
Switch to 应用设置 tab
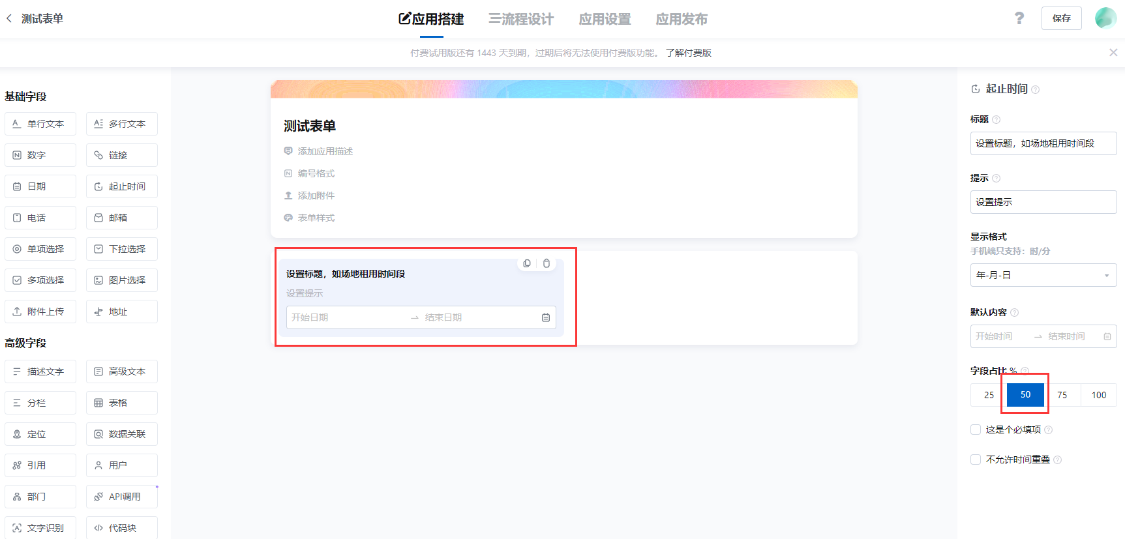point(605,19)
